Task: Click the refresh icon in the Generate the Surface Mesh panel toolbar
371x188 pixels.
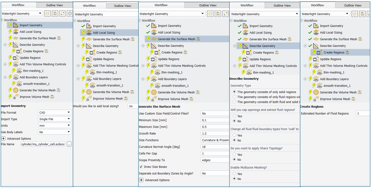Action: pos(225,14)
